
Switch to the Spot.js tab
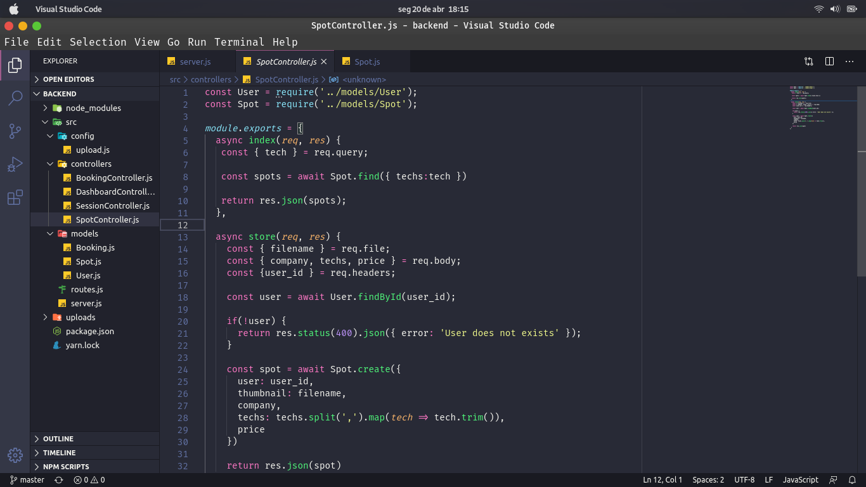click(x=372, y=62)
